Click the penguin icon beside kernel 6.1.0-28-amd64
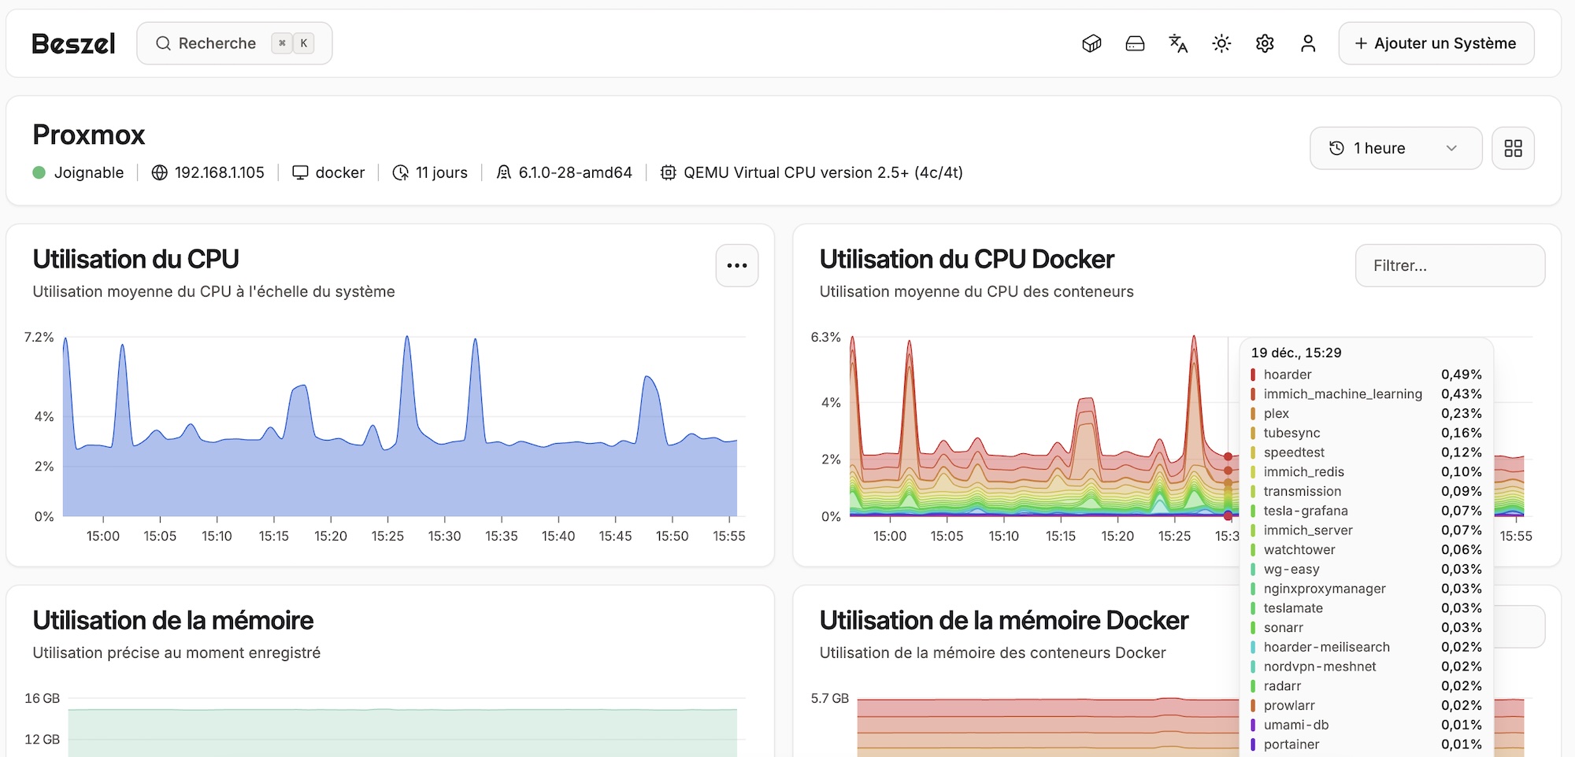This screenshot has height=757, width=1575. (x=503, y=172)
